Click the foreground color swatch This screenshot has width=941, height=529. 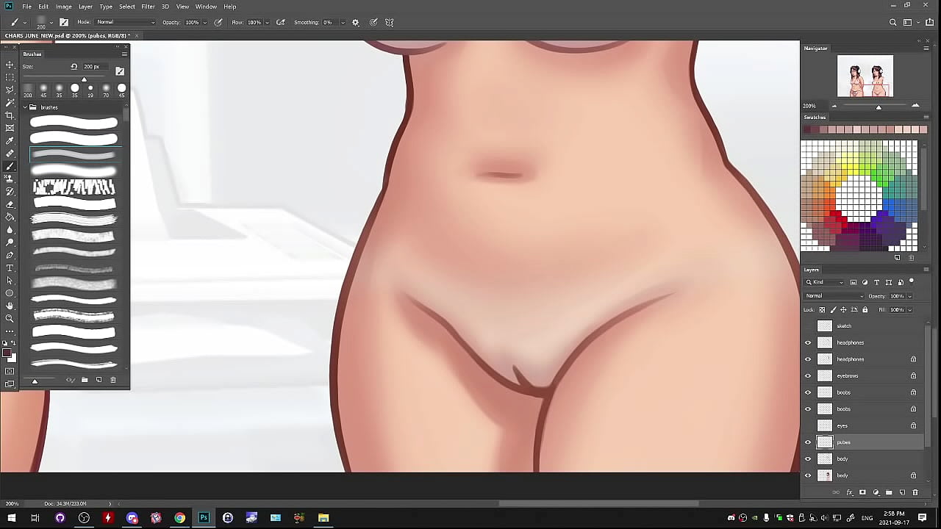click(7, 354)
